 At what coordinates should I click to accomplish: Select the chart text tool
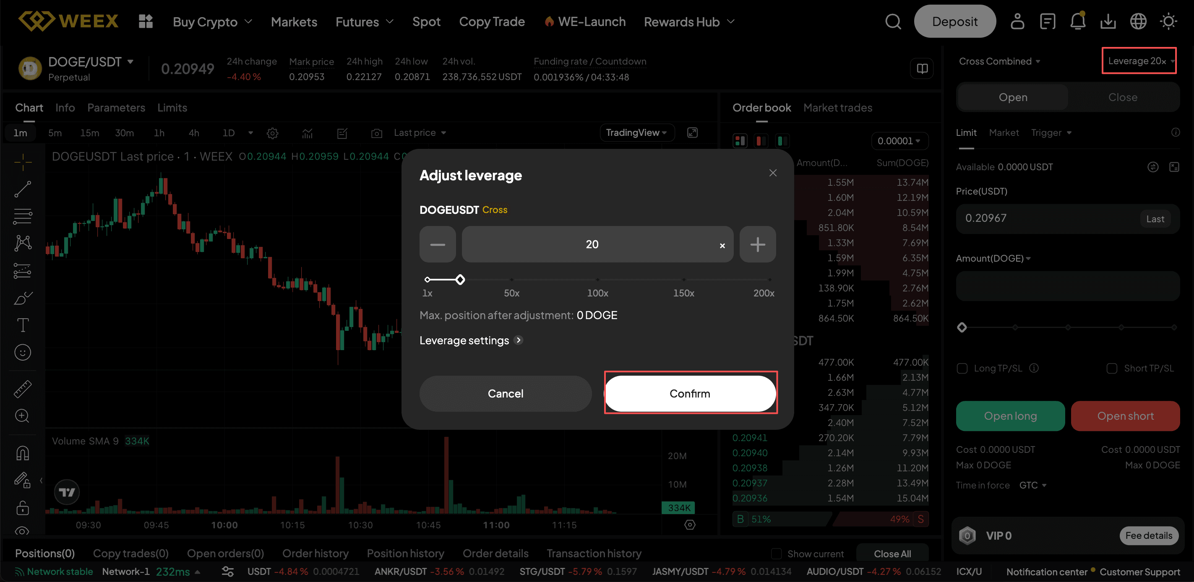coord(23,325)
